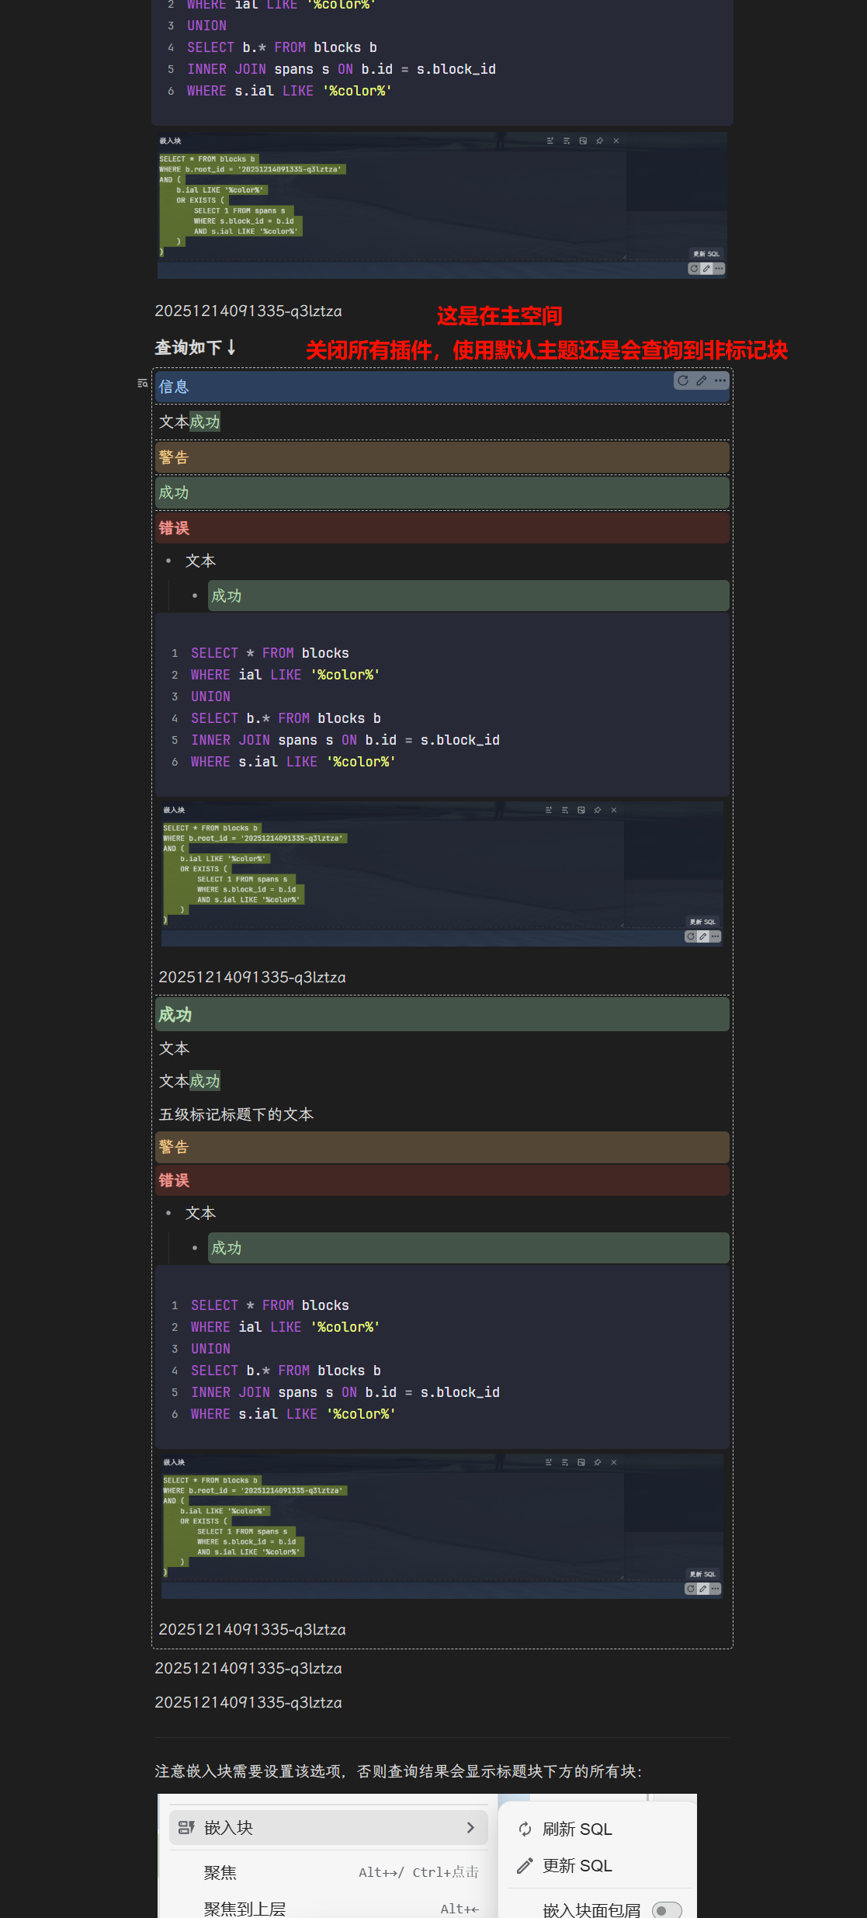The height and width of the screenshot is (1918, 867).
Task: Open three-dot more menu on 信息 embed toolbar
Action: 720,380
